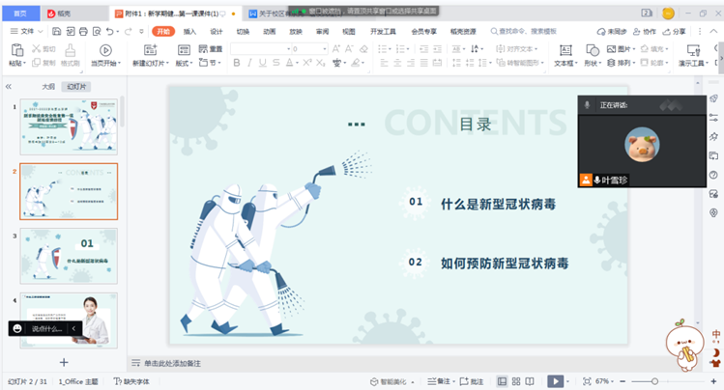Click the Not Synced (未同步) button
Screen dimensions: 724x390
pyautogui.click(x=612, y=31)
